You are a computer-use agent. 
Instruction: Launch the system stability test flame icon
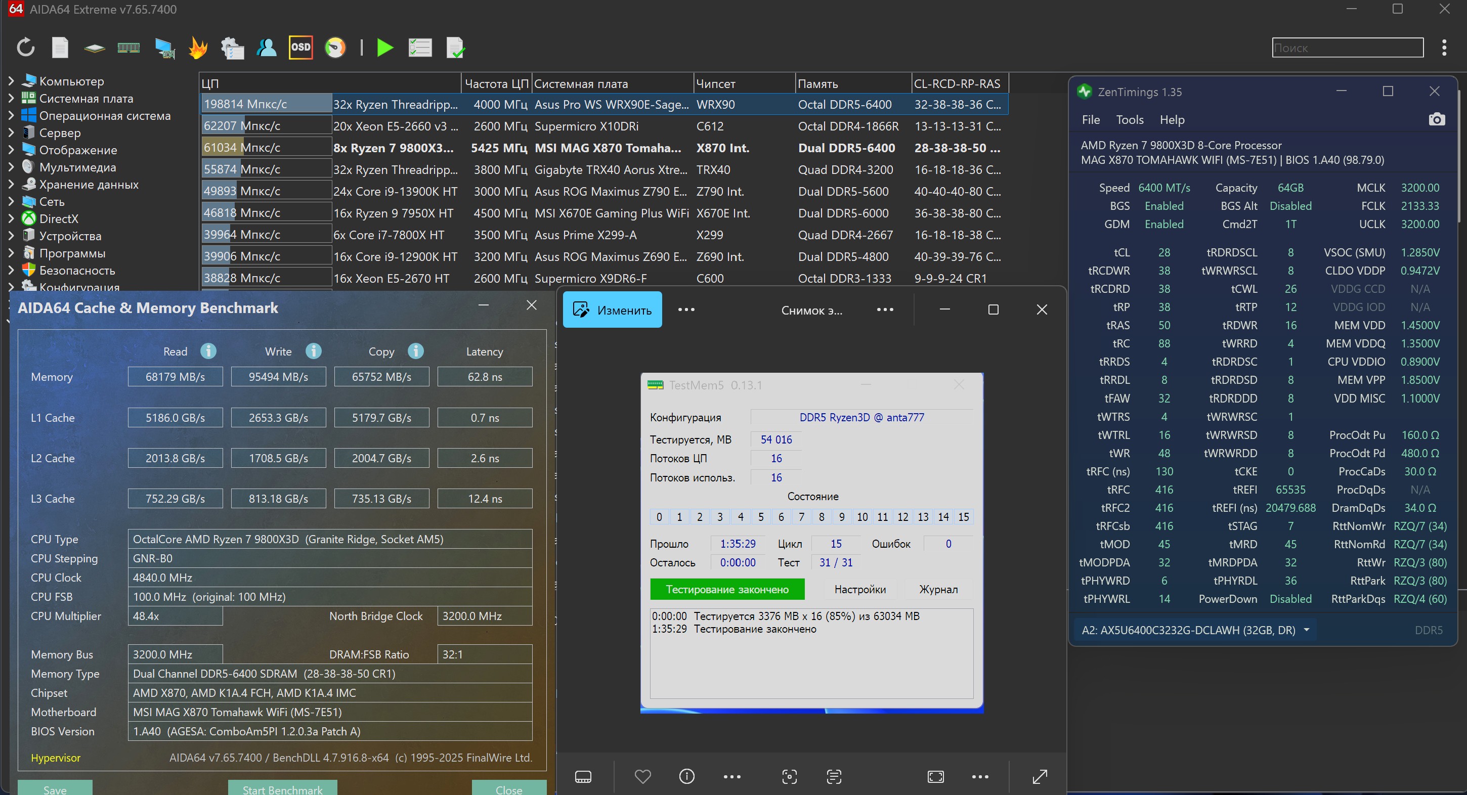(198, 47)
